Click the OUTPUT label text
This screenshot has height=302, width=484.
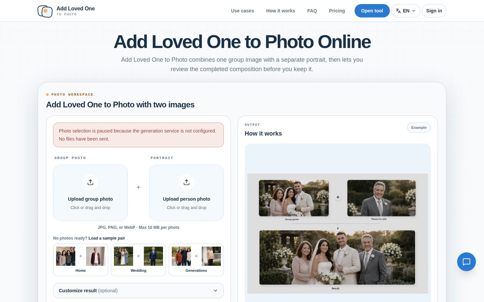pyautogui.click(x=252, y=125)
